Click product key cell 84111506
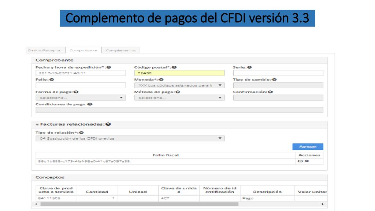 [56, 198]
